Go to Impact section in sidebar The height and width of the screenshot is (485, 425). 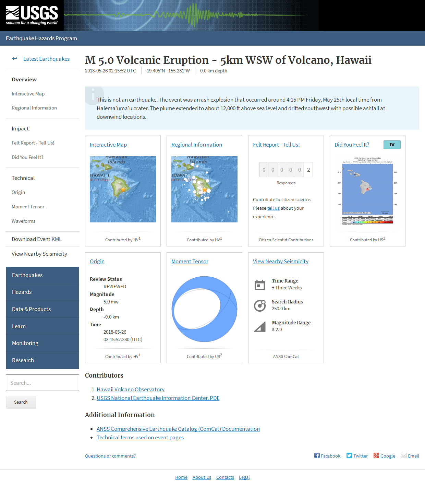[20, 128]
